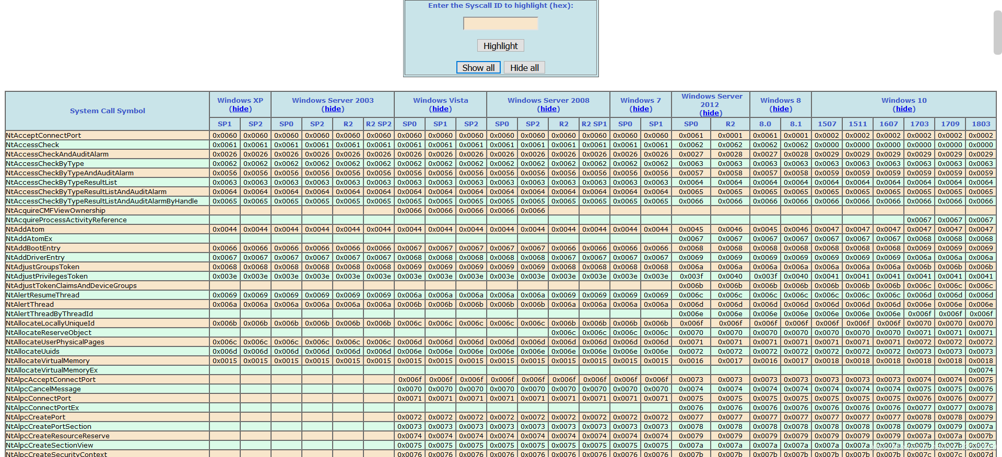Click the Syscall ID hex input field

tap(500, 23)
